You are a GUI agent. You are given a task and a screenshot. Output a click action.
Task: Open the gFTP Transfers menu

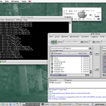(x=85, y=37)
